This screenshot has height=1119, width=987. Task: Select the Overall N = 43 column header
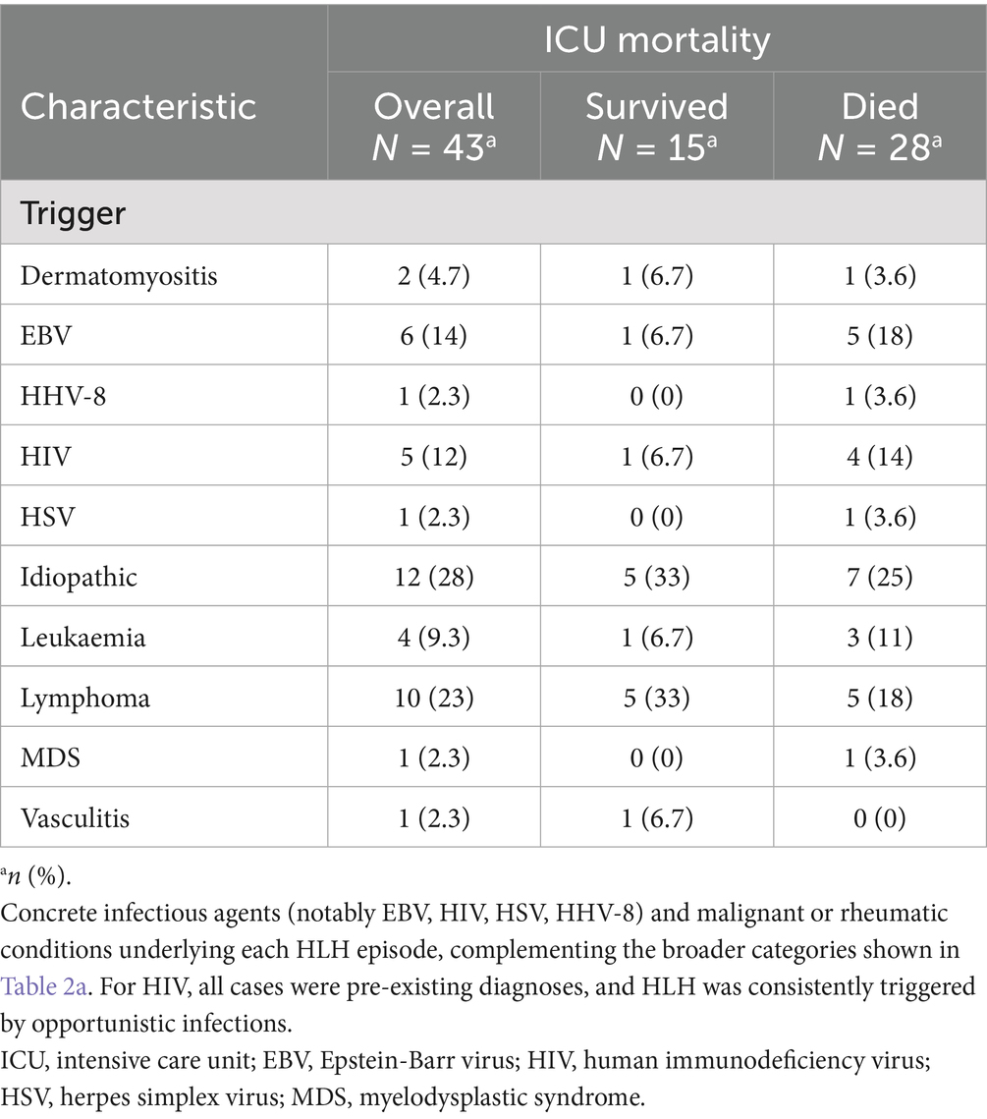tap(434, 126)
